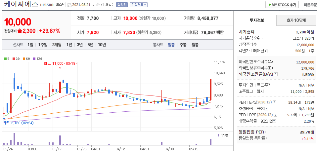Click the purple 120-day moving average swatch

tap(34, 59)
